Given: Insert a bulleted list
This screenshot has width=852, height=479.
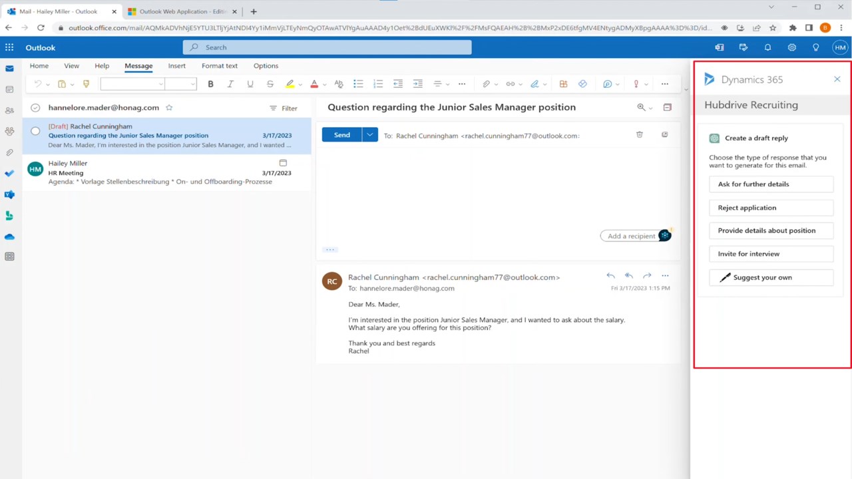Looking at the screenshot, I should tap(358, 84).
